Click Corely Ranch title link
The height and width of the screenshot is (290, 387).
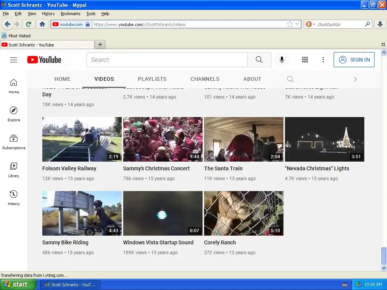pyautogui.click(x=220, y=242)
